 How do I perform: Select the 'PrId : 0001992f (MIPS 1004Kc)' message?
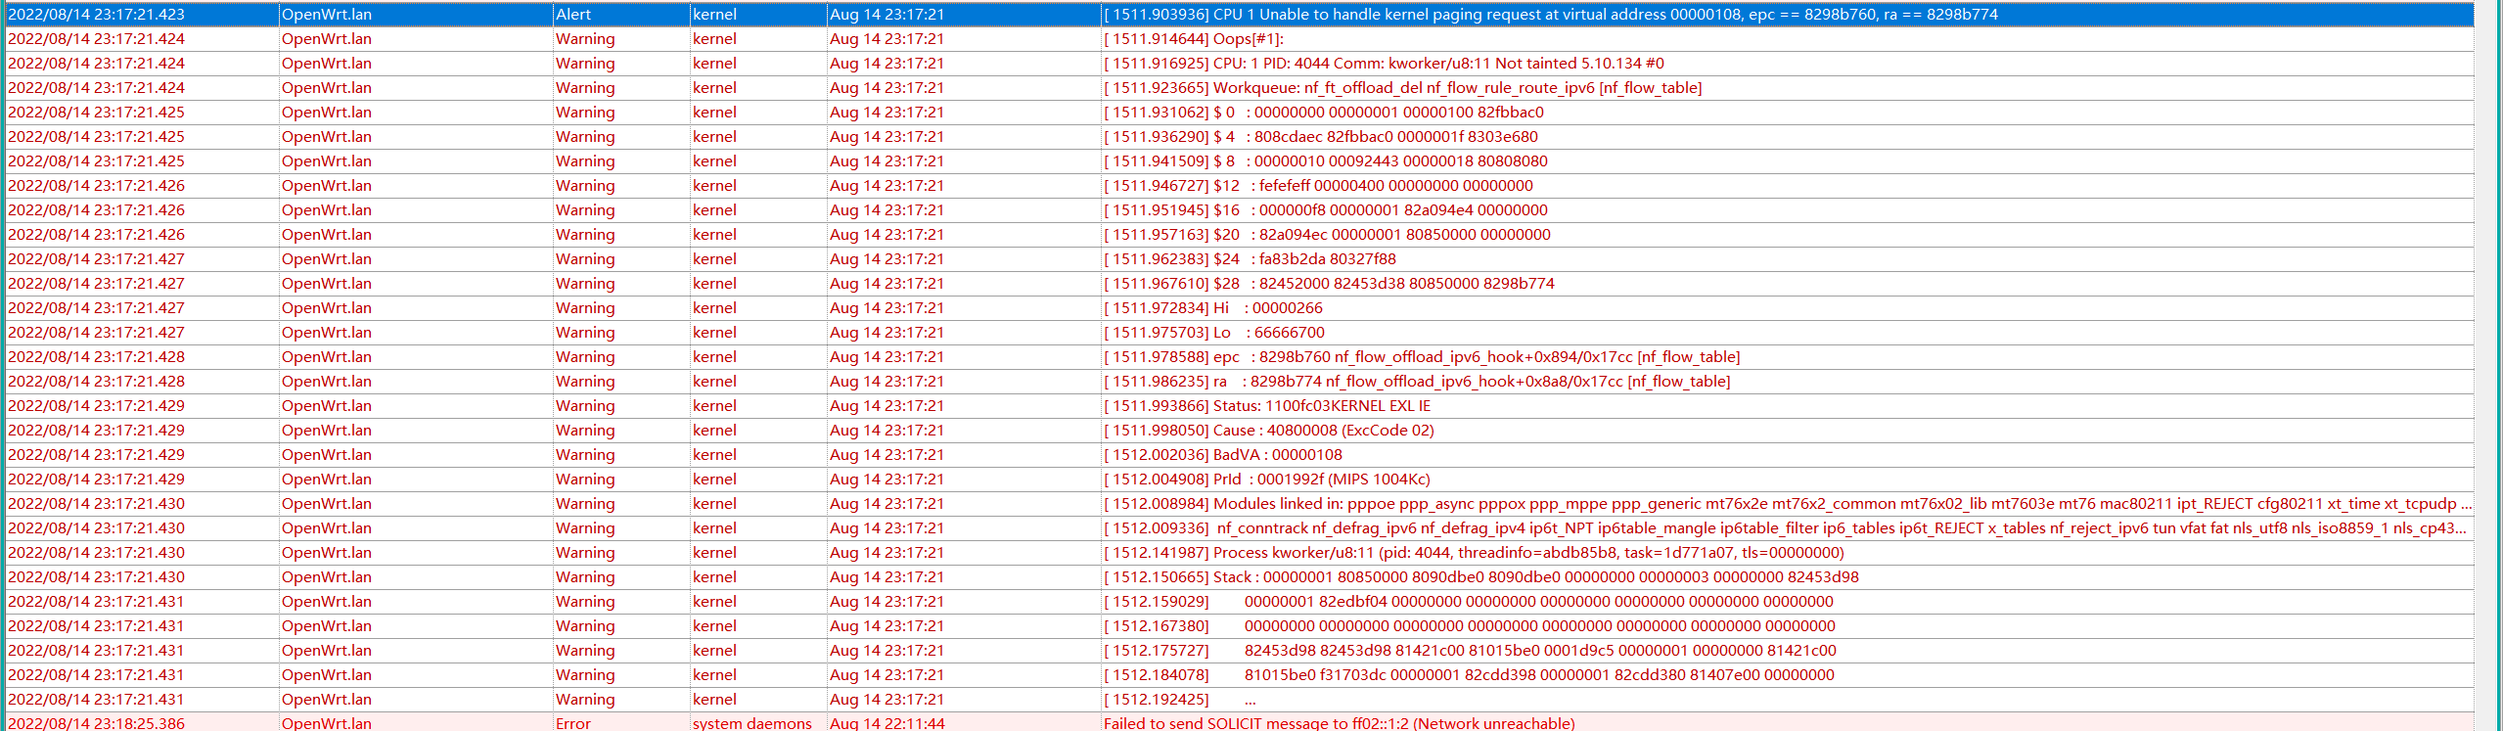(1267, 479)
